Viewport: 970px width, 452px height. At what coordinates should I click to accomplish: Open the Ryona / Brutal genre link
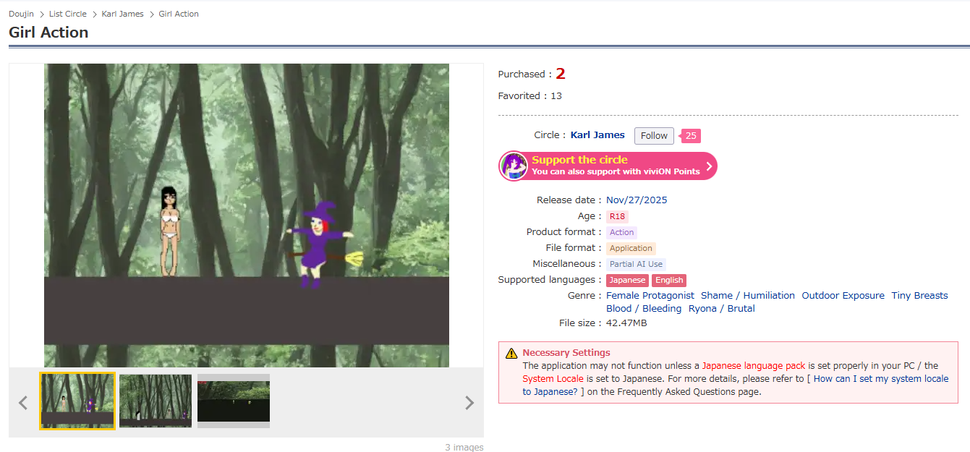point(721,309)
